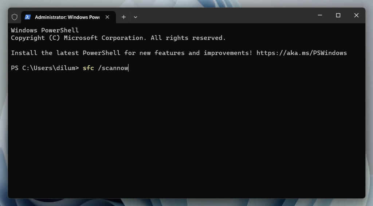This screenshot has height=206, width=373.
Task: Click the yellow "sfc" command text
Action: tap(88, 68)
